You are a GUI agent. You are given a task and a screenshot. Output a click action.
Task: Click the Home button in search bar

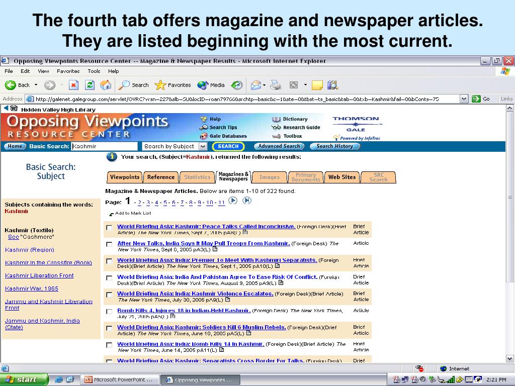point(15,146)
